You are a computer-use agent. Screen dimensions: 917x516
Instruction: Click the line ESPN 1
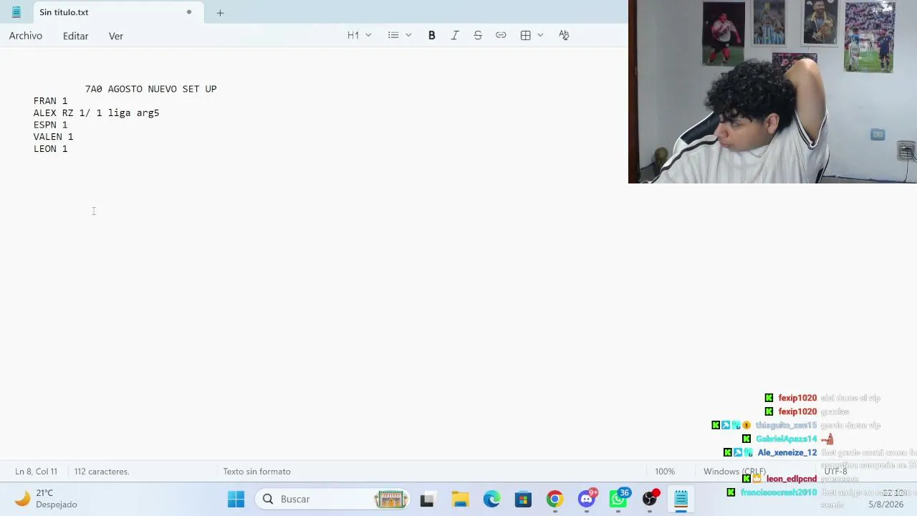coord(50,125)
